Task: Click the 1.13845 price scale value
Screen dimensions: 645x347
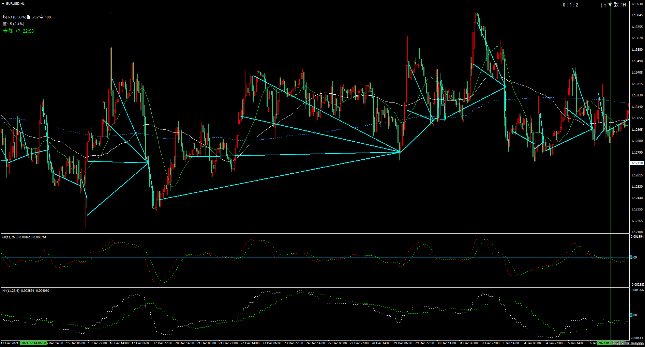Action: [637, 15]
